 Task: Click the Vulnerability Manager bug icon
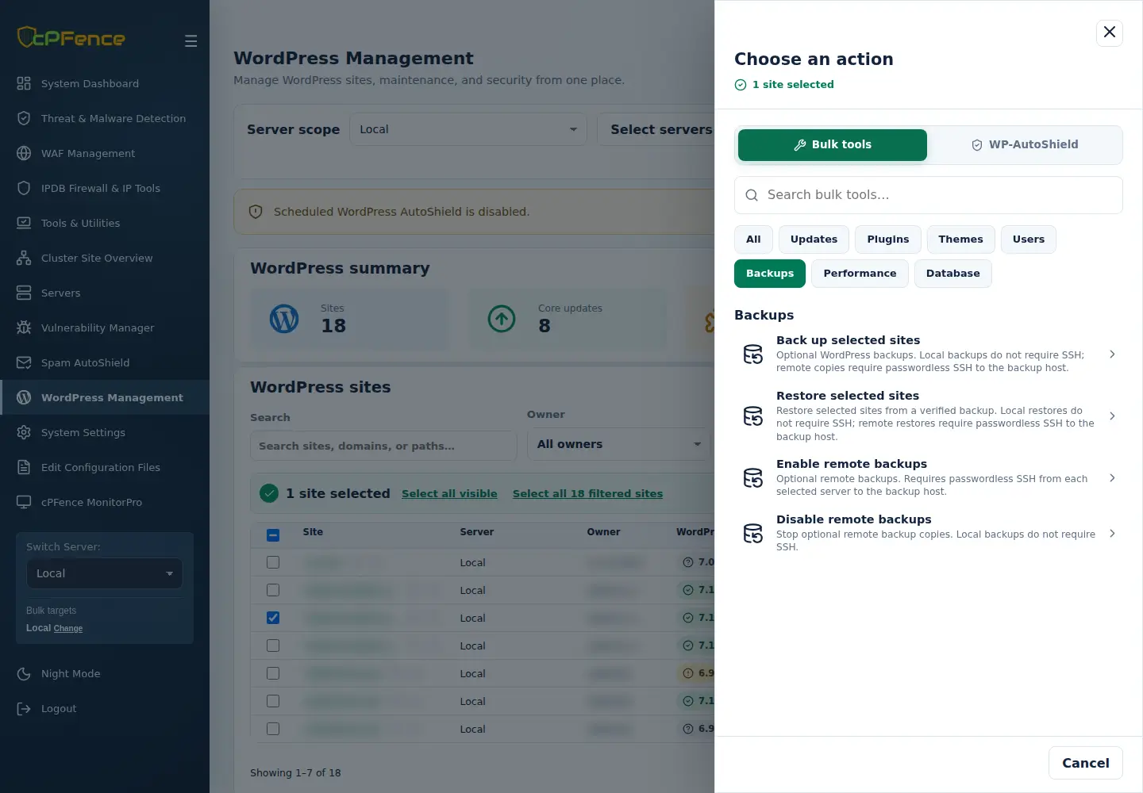pyautogui.click(x=24, y=328)
